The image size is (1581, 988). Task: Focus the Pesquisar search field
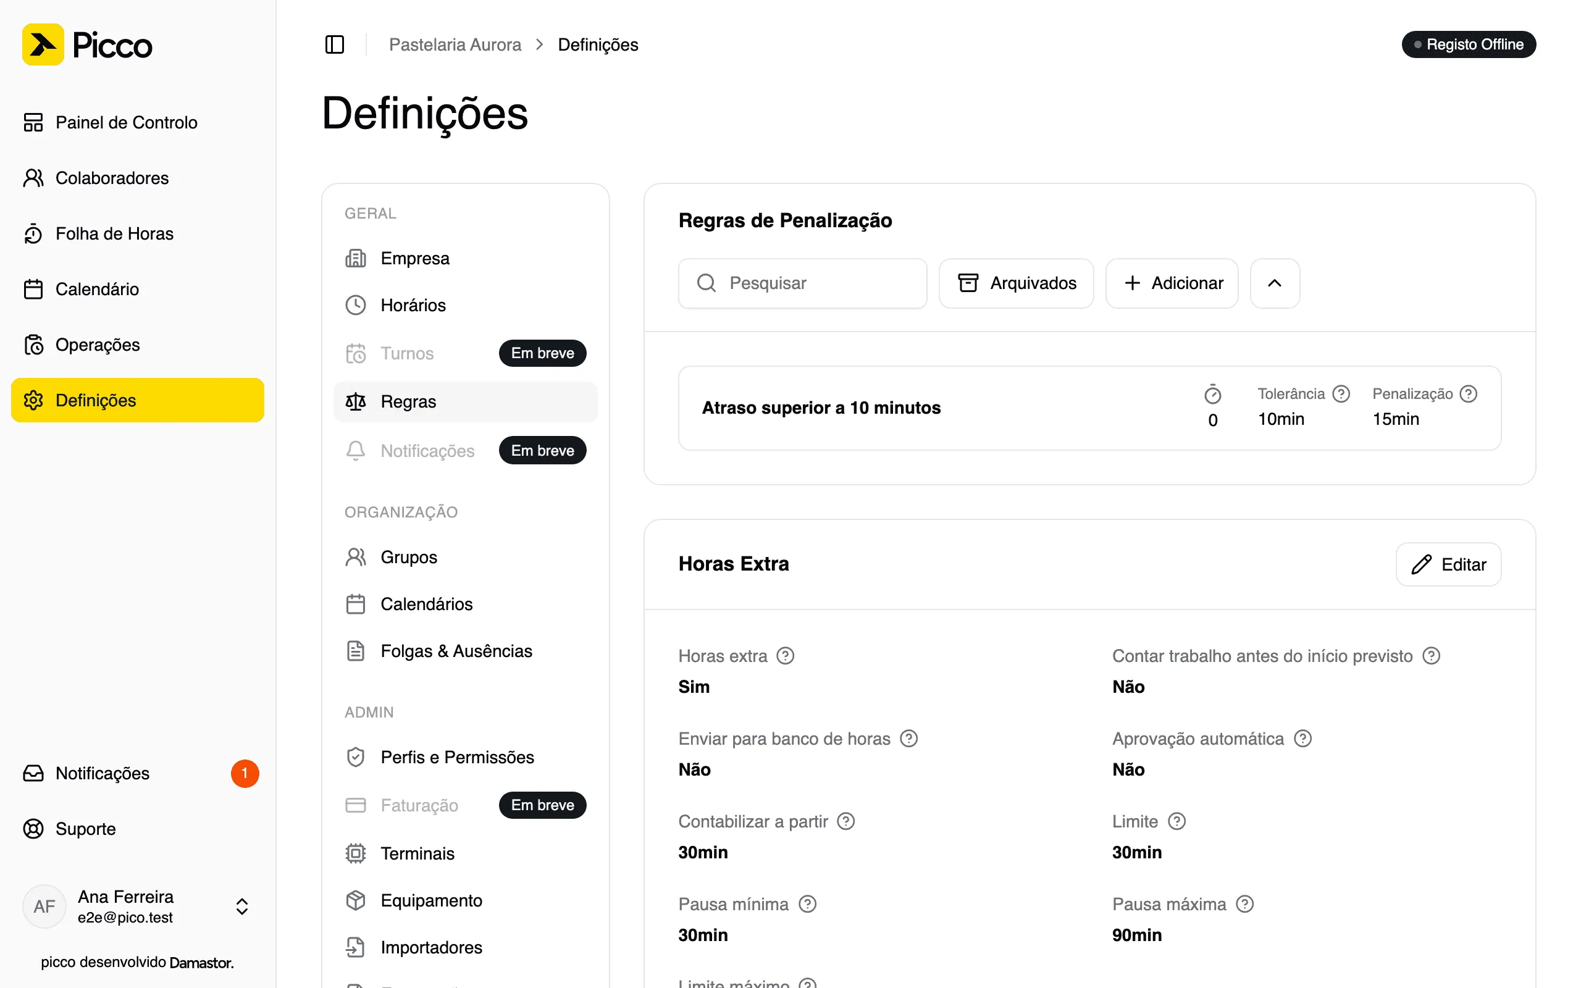803,283
